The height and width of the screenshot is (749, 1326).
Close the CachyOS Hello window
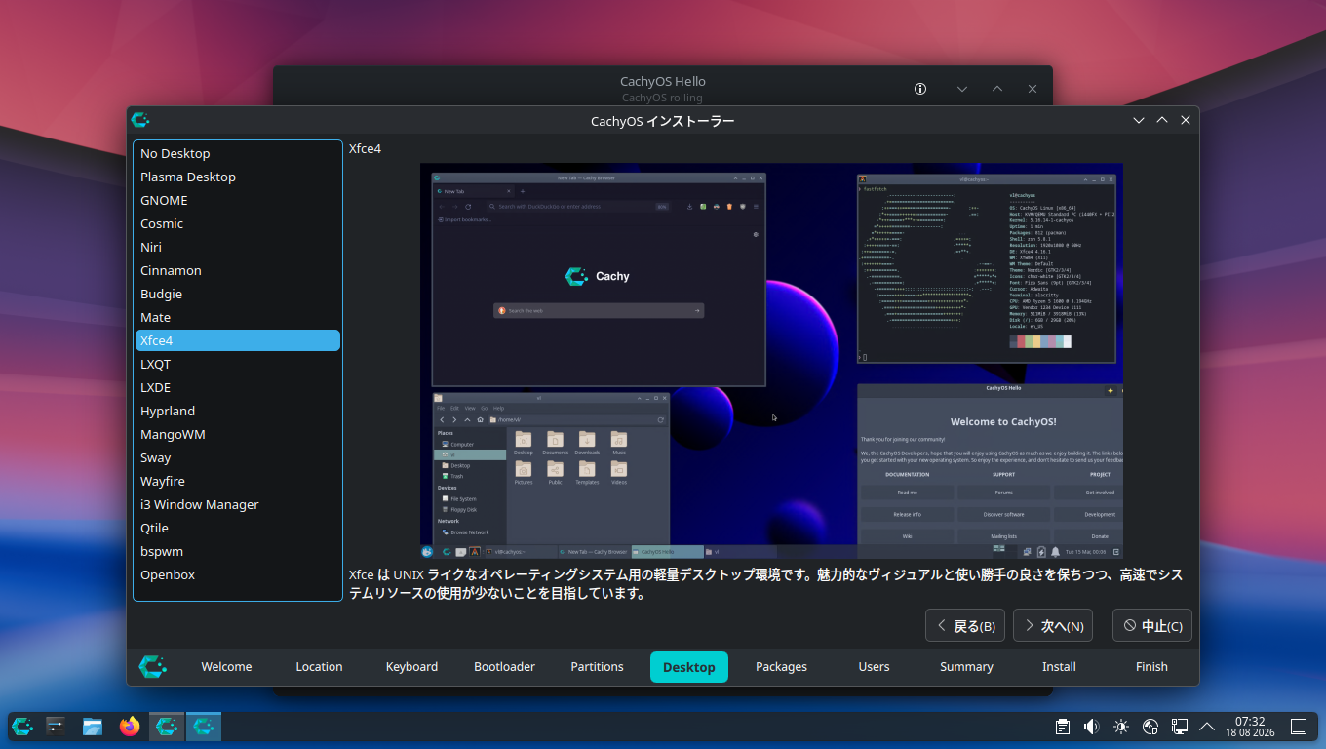point(1033,89)
